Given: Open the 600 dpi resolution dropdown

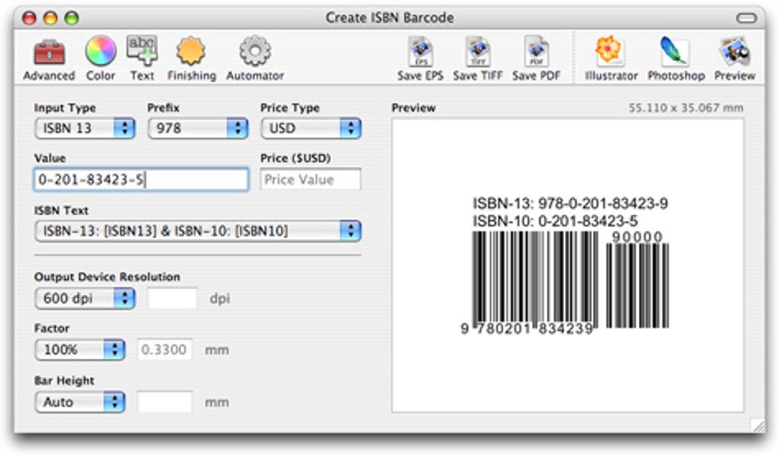Looking at the screenshot, I should [85, 298].
